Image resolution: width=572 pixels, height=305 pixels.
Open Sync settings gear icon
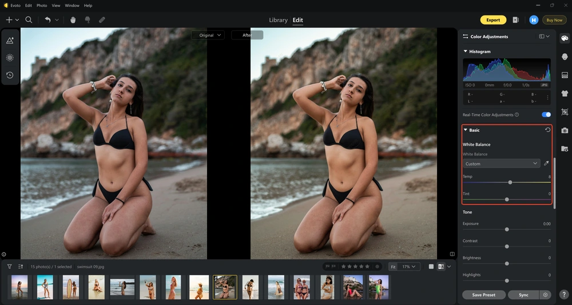(545, 295)
